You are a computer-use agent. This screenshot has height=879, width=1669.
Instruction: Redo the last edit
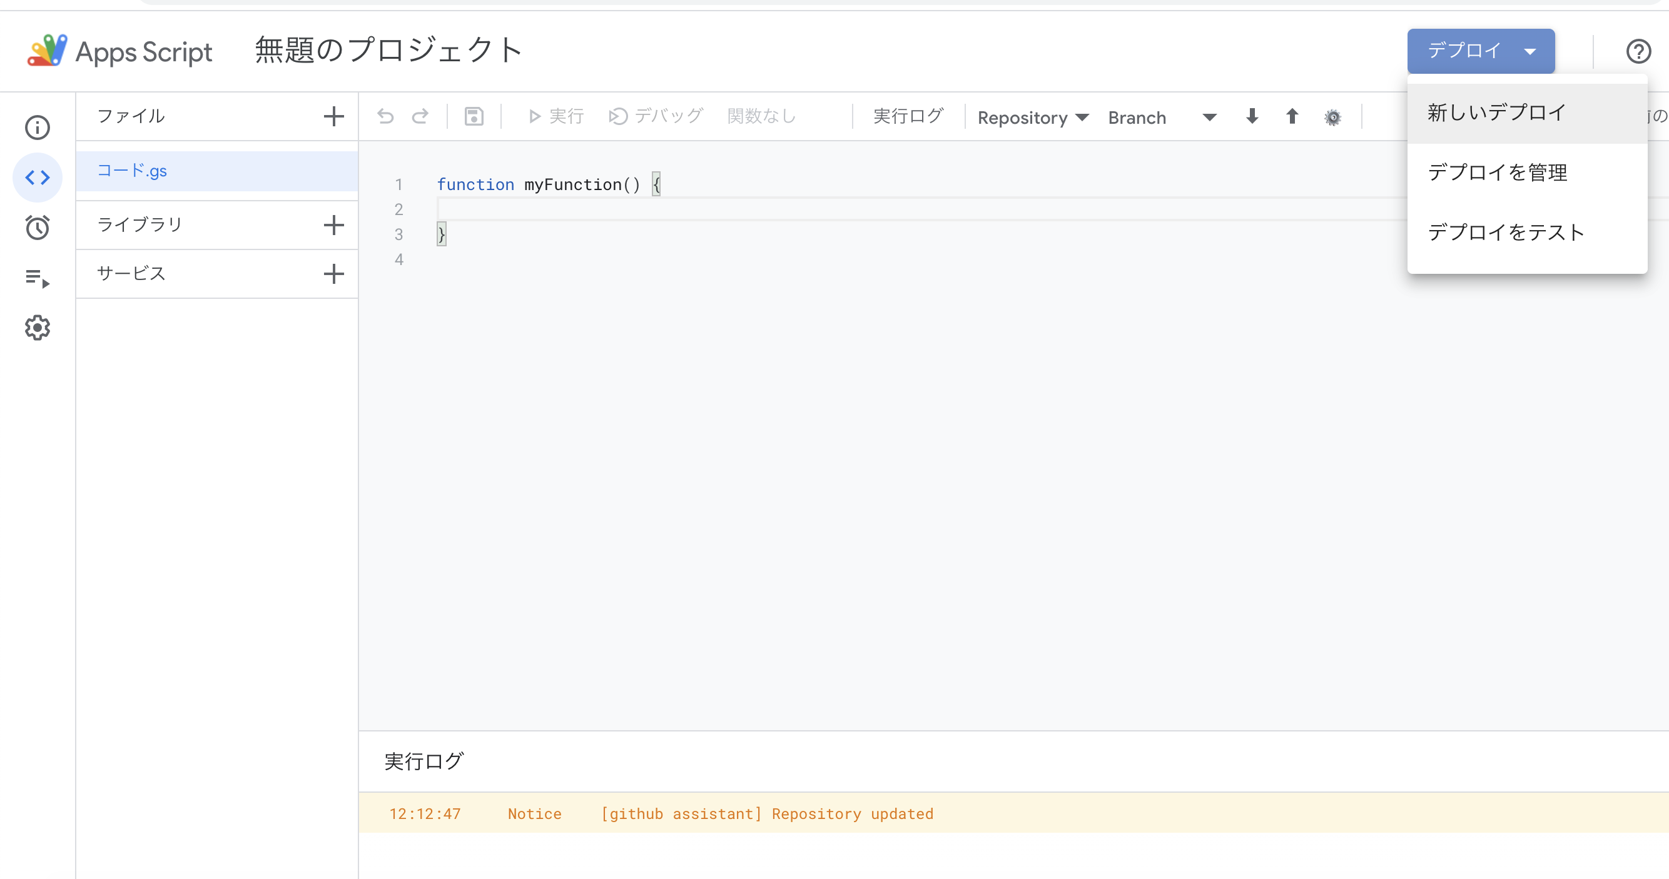pyautogui.click(x=420, y=116)
